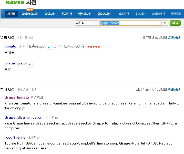Follow the 백과사전 link at right
184x154 pixels.
tap(174, 90)
